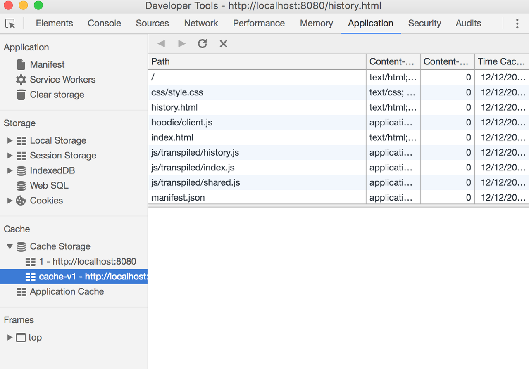
Task: Select the hoodie/client.js row
Action: coord(338,123)
